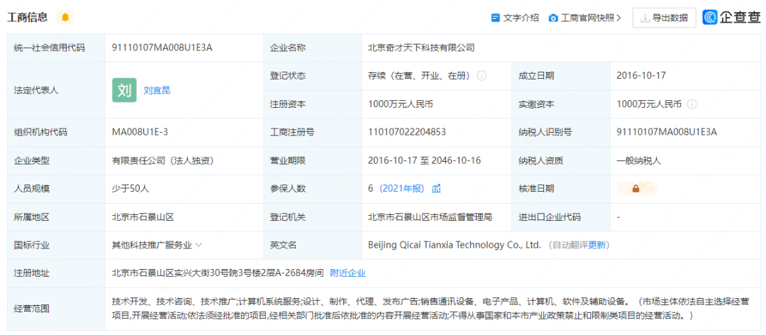Click the chart icon beside 2021年报
766x335 pixels.
(x=436, y=188)
